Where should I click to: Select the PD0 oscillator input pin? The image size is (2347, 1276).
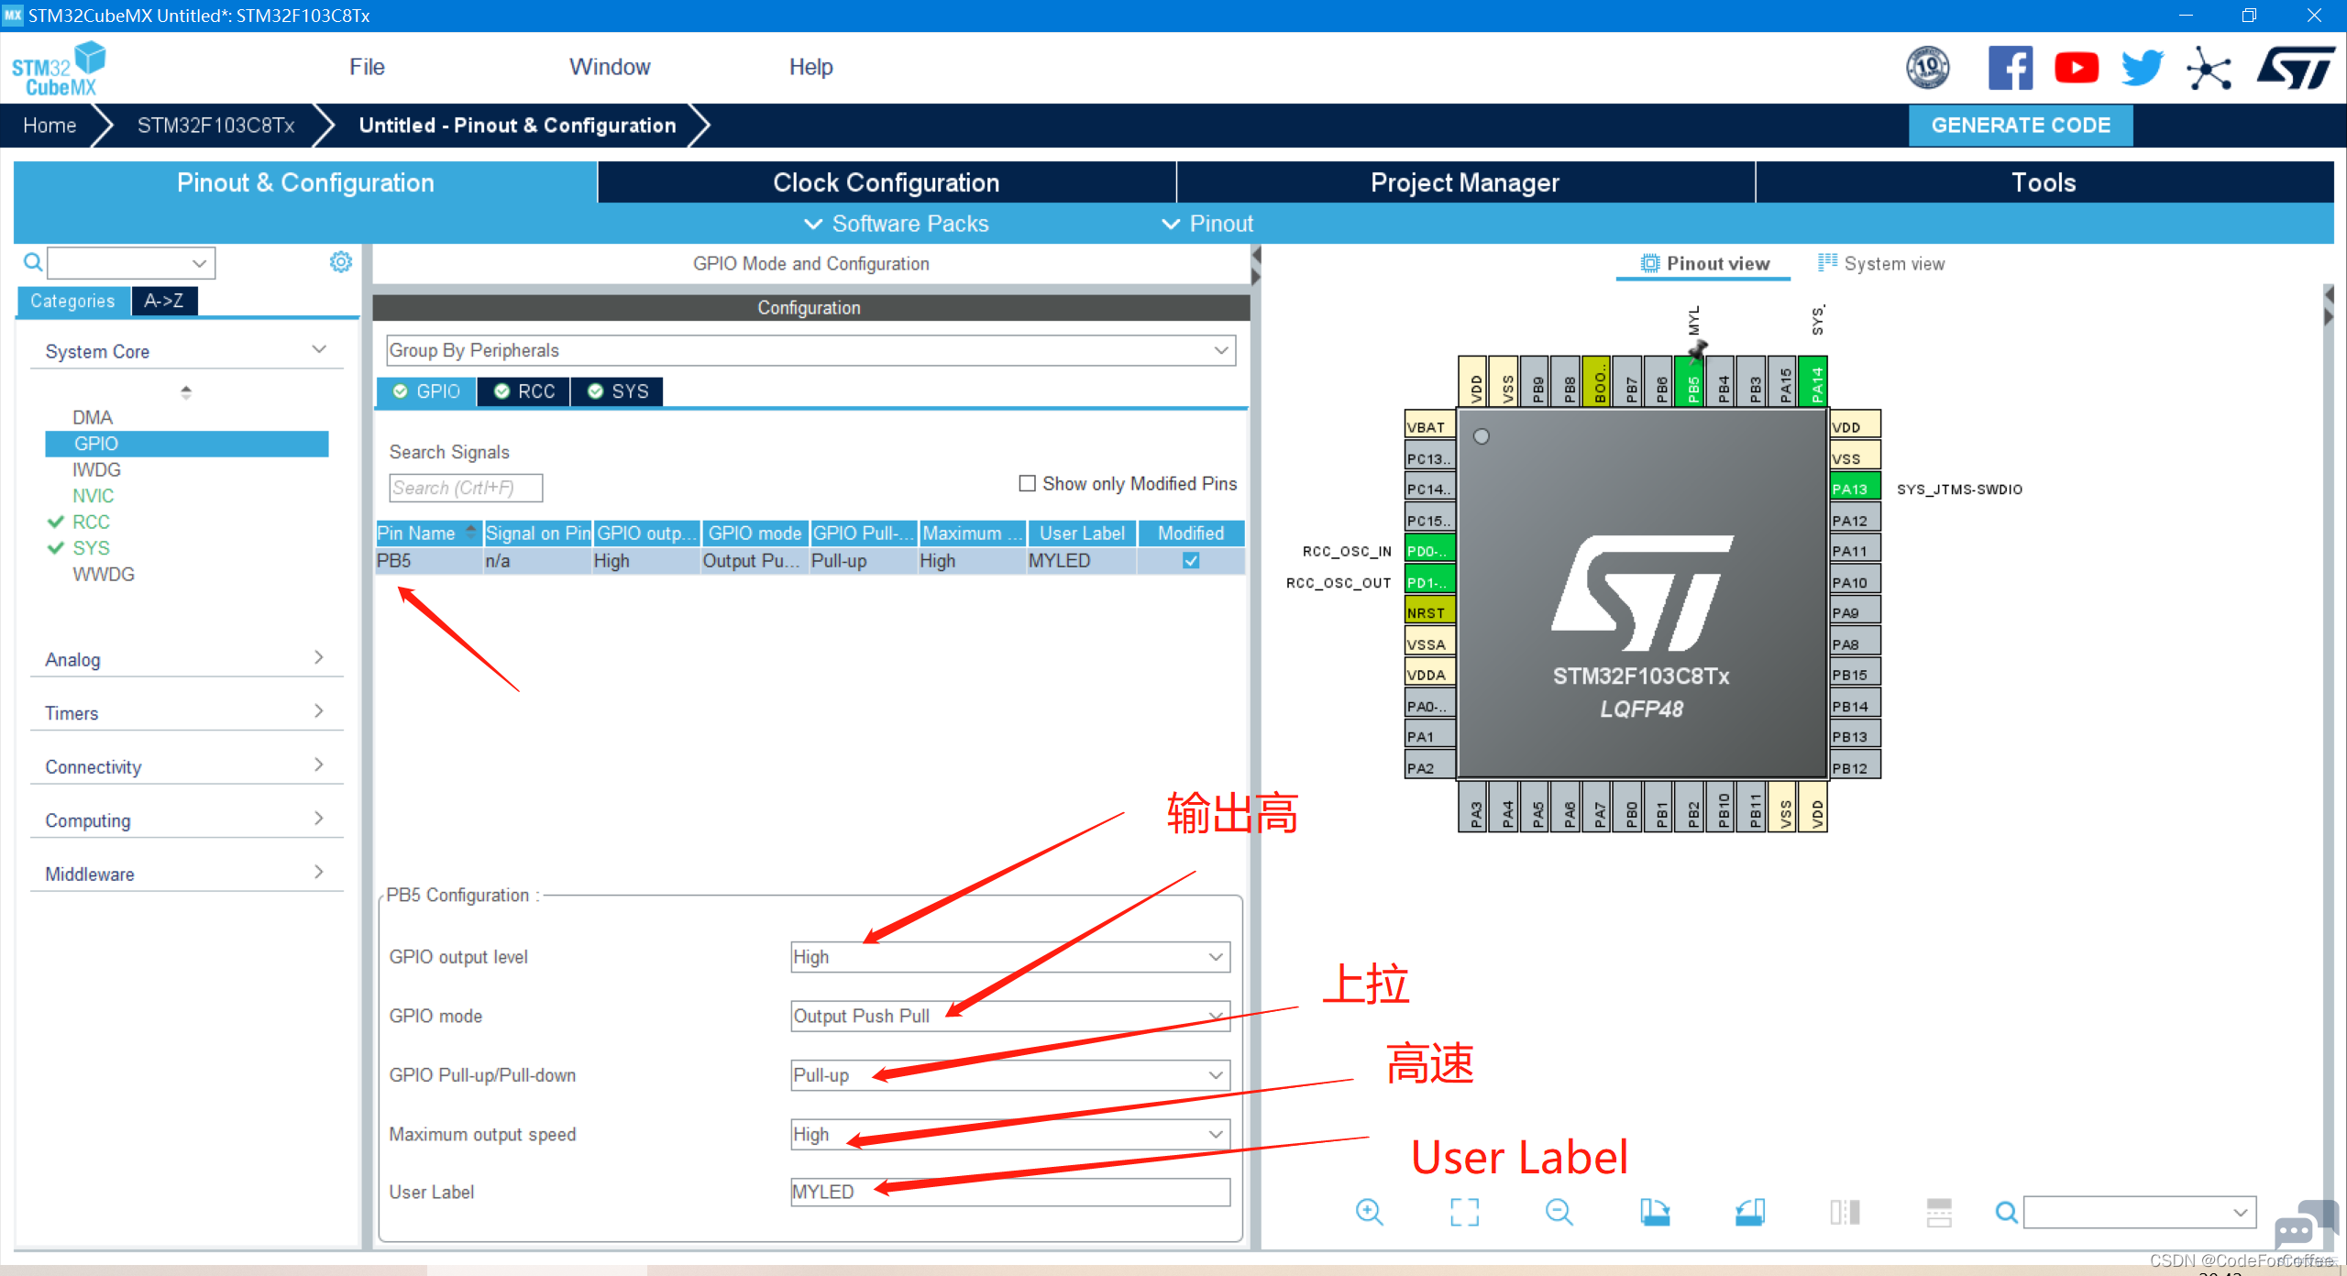click(x=1430, y=550)
